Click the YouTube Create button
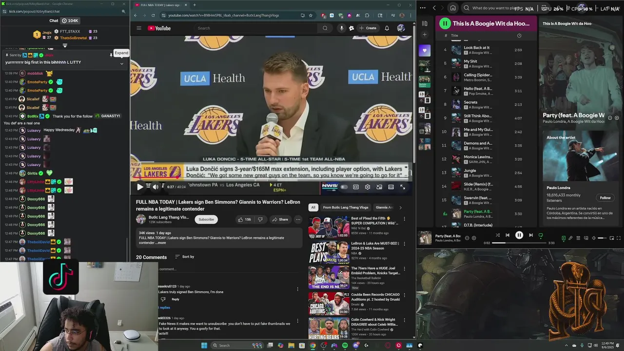 click(368, 28)
